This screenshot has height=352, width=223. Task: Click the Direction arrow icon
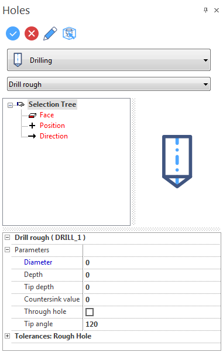tap(32, 136)
